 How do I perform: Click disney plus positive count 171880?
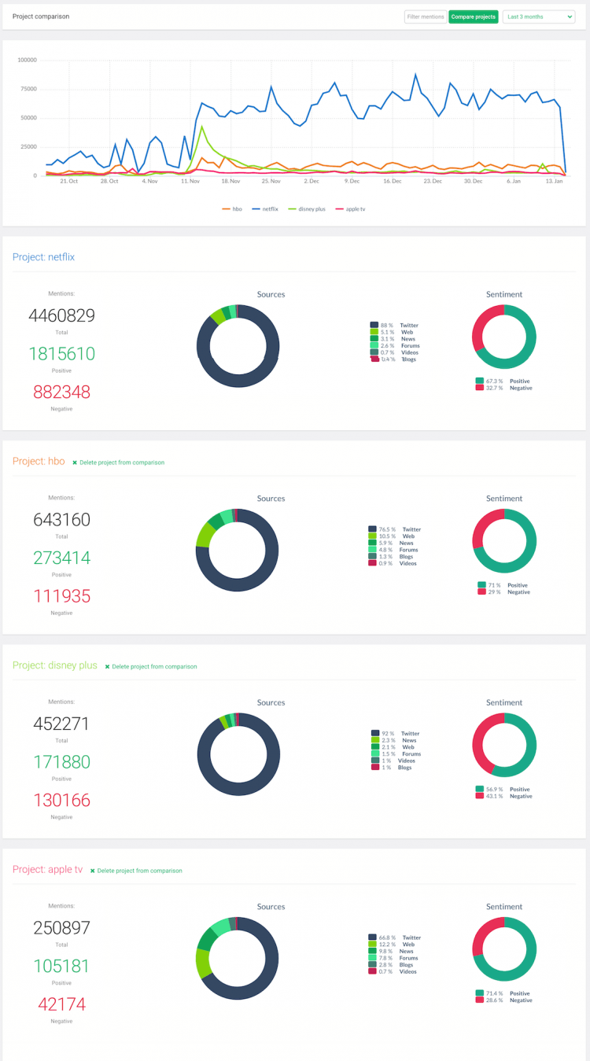(x=61, y=762)
